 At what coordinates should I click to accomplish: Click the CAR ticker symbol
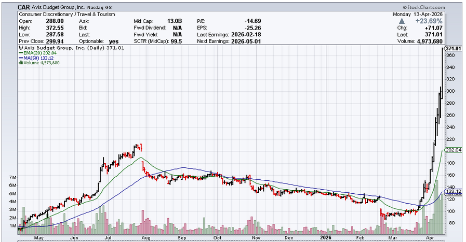[x=24, y=7]
